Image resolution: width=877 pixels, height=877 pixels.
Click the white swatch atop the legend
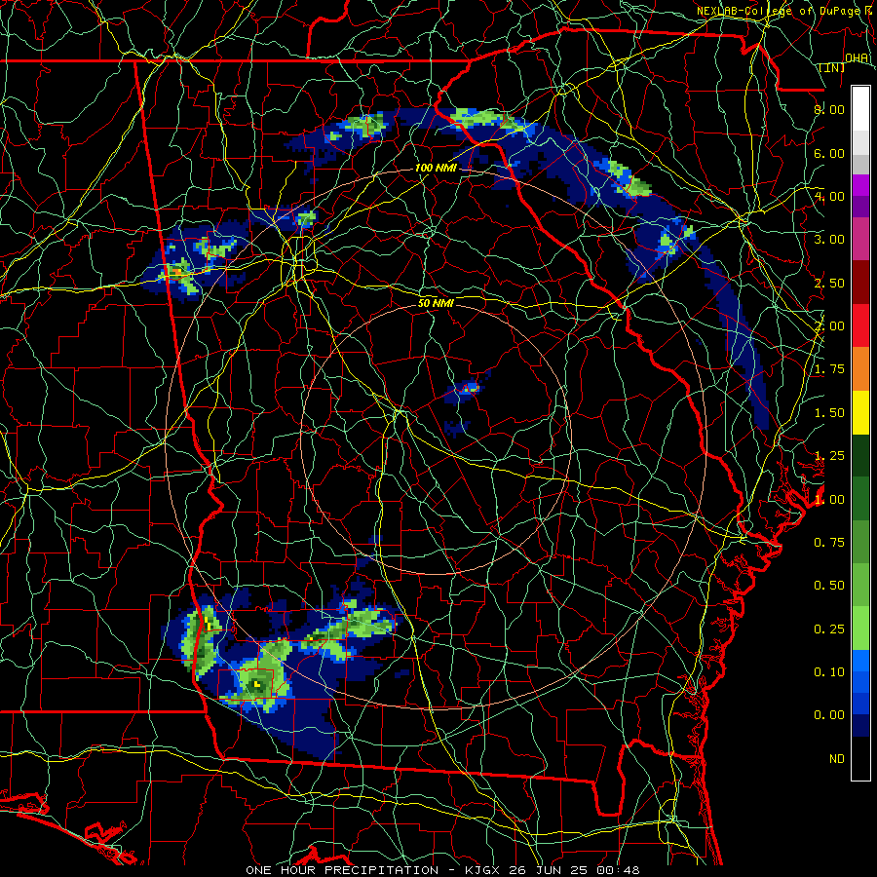pos(860,108)
